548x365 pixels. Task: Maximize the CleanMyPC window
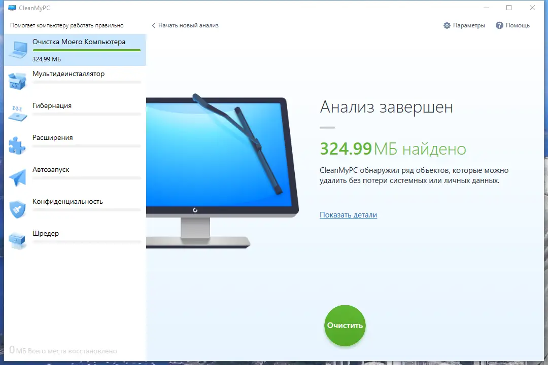point(509,8)
